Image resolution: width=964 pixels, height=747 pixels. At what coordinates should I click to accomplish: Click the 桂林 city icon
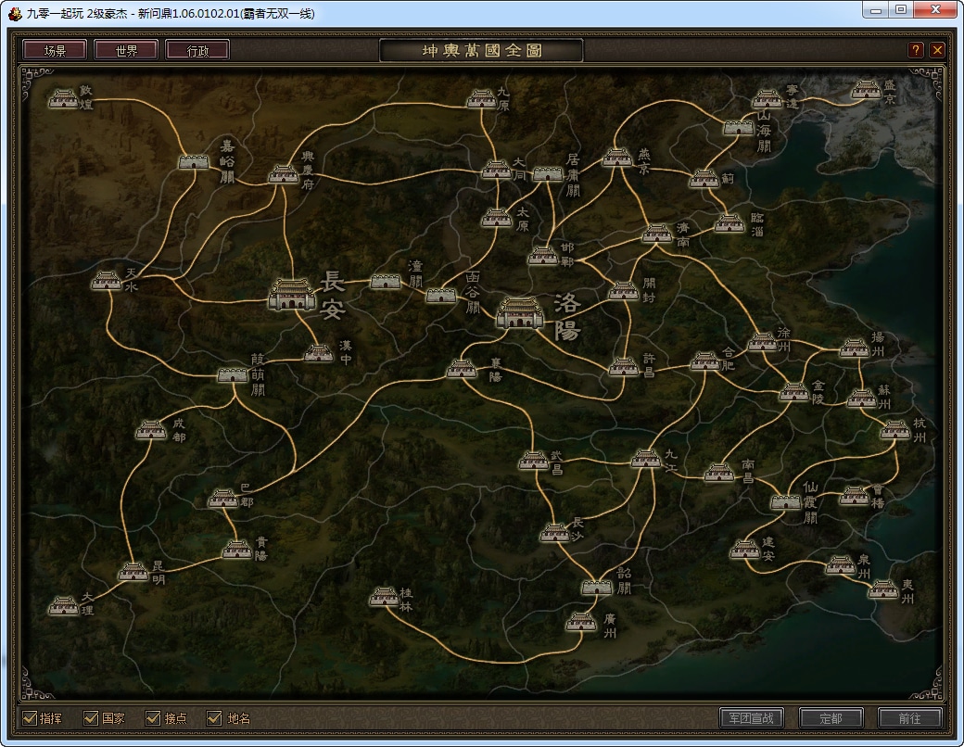(384, 597)
